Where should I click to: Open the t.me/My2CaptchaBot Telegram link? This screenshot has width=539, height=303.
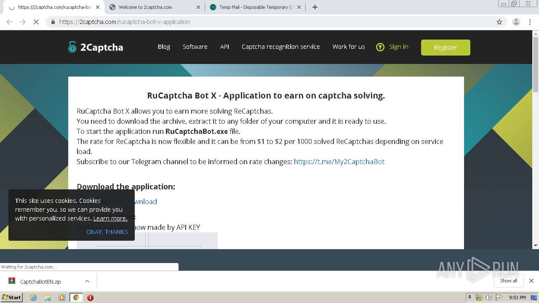tap(339, 162)
